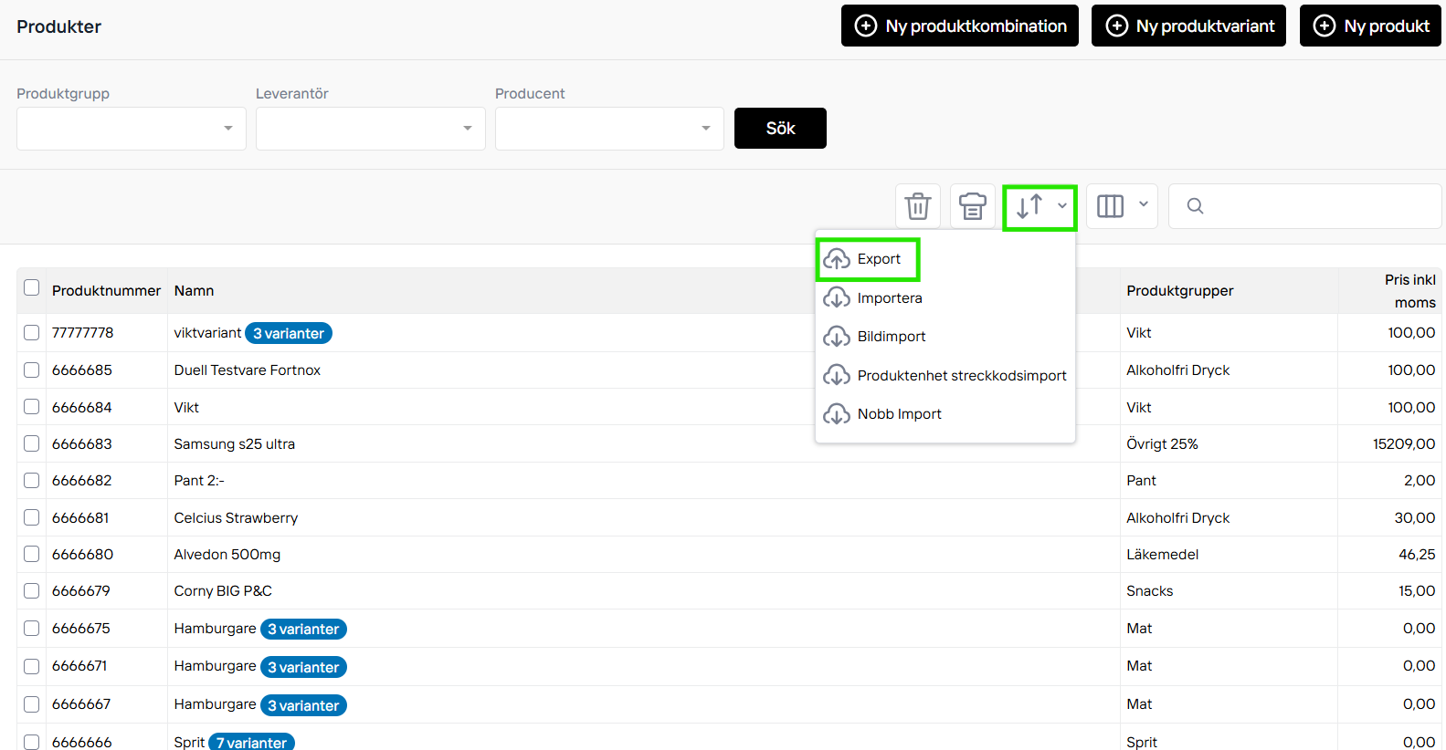Click the import/export arrows icon
1446x750 pixels.
click(x=1029, y=206)
